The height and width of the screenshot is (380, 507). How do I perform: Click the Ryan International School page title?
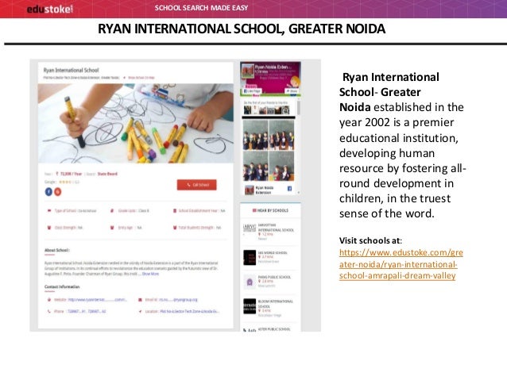point(72,70)
